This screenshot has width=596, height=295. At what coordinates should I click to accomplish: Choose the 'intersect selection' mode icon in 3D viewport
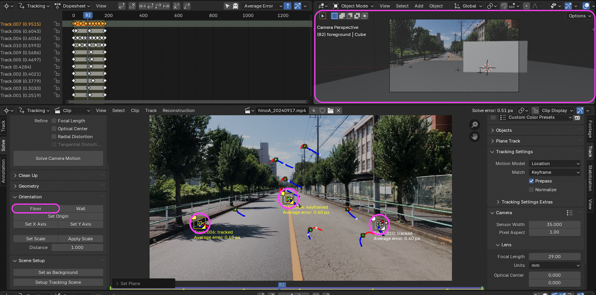[x=365, y=16]
